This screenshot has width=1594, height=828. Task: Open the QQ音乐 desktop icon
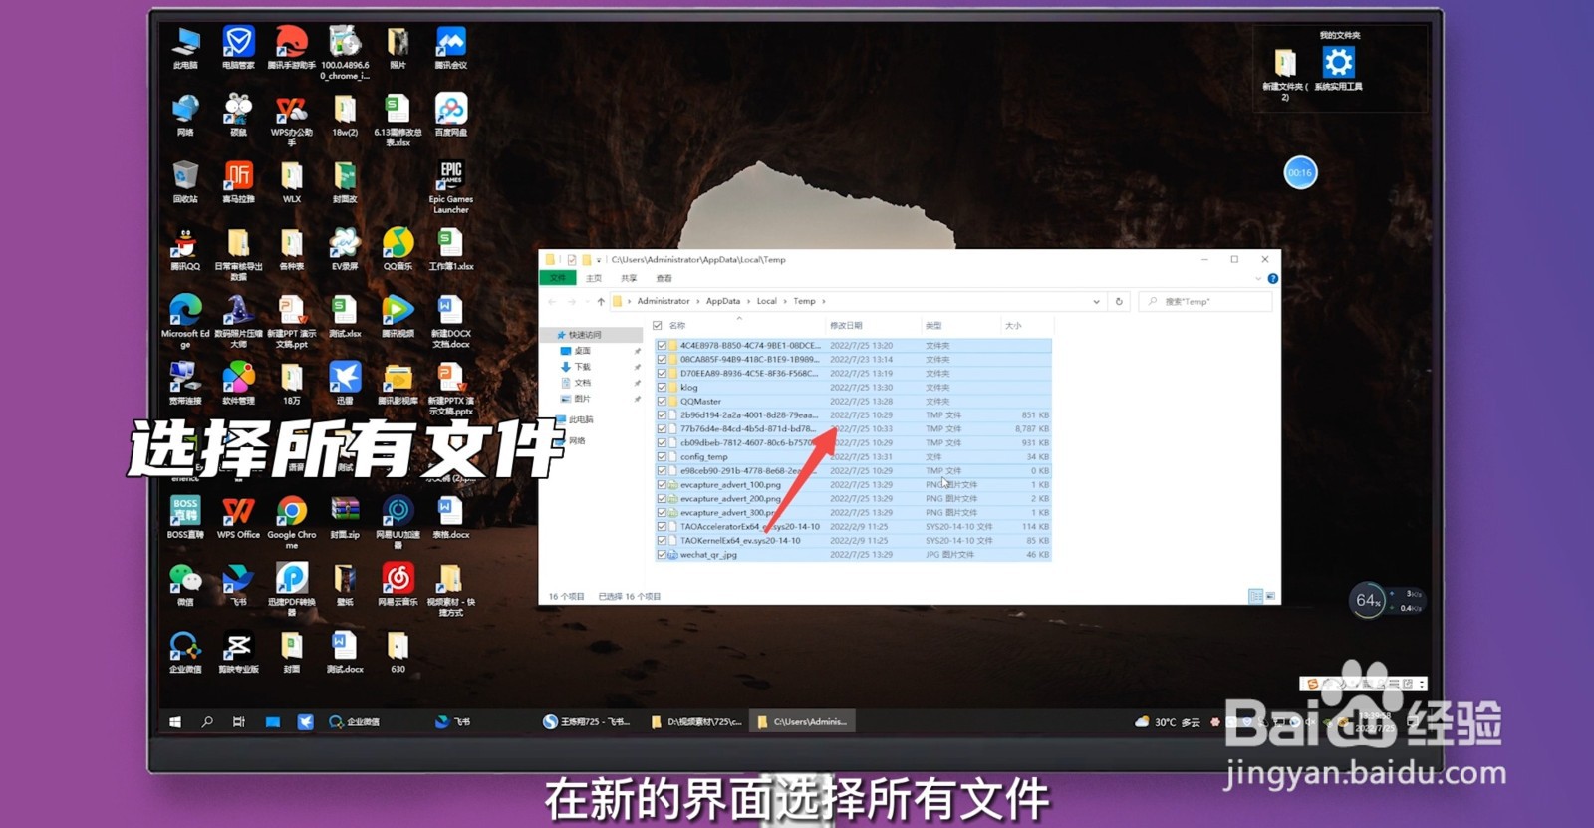(398, 248)
